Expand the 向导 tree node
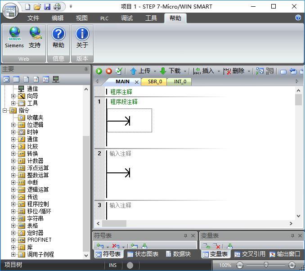The width and height of the screenshot is (305, 271). pos(13,96)
